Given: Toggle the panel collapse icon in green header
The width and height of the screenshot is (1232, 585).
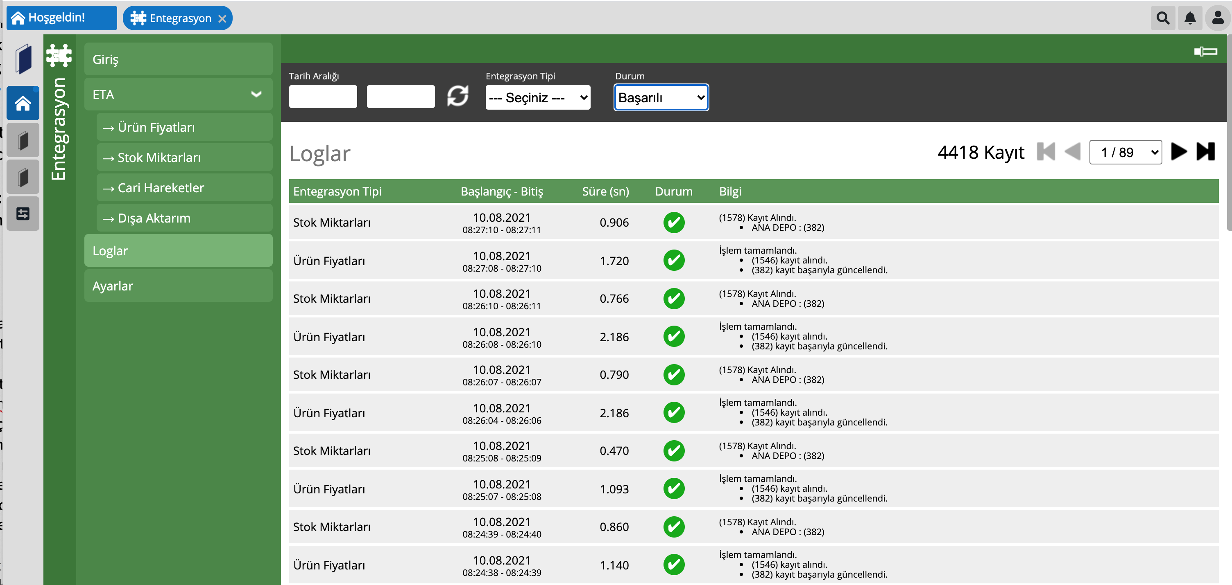Looking at the screenshot, I should click(x=1206, y=51).
